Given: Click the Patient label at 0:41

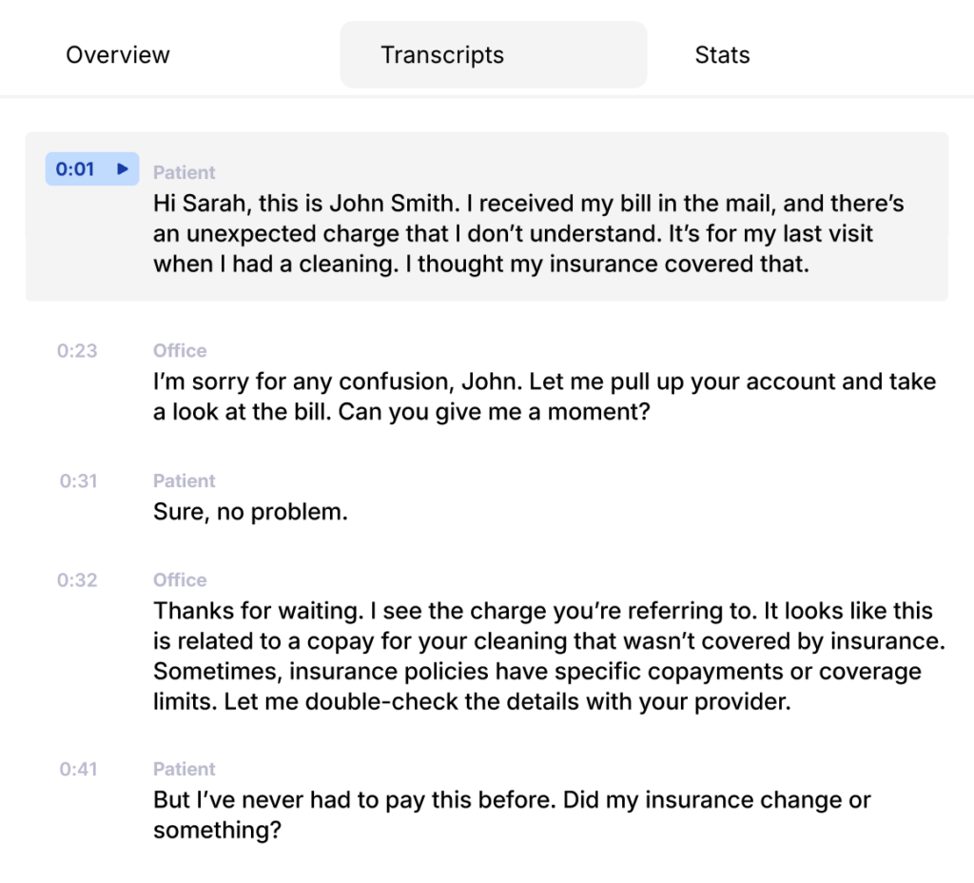Looking at the screenshot, I should [185, 770].
